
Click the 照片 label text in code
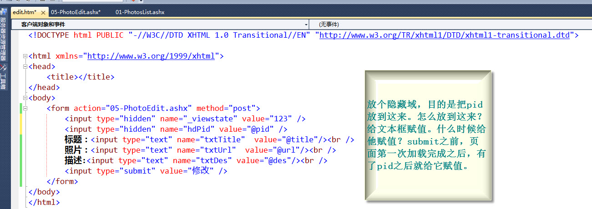click(x=74, y=150)
